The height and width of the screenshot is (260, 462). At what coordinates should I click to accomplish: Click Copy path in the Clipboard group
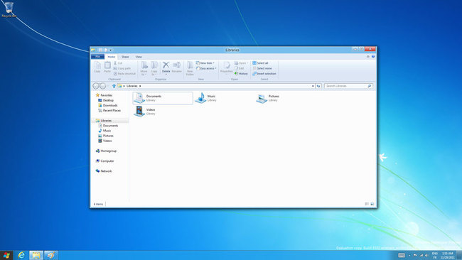tap(122, 68)
